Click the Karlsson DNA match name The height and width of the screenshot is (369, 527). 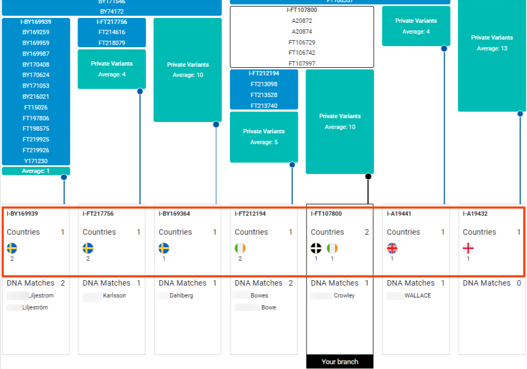click(x=114, y=295)
